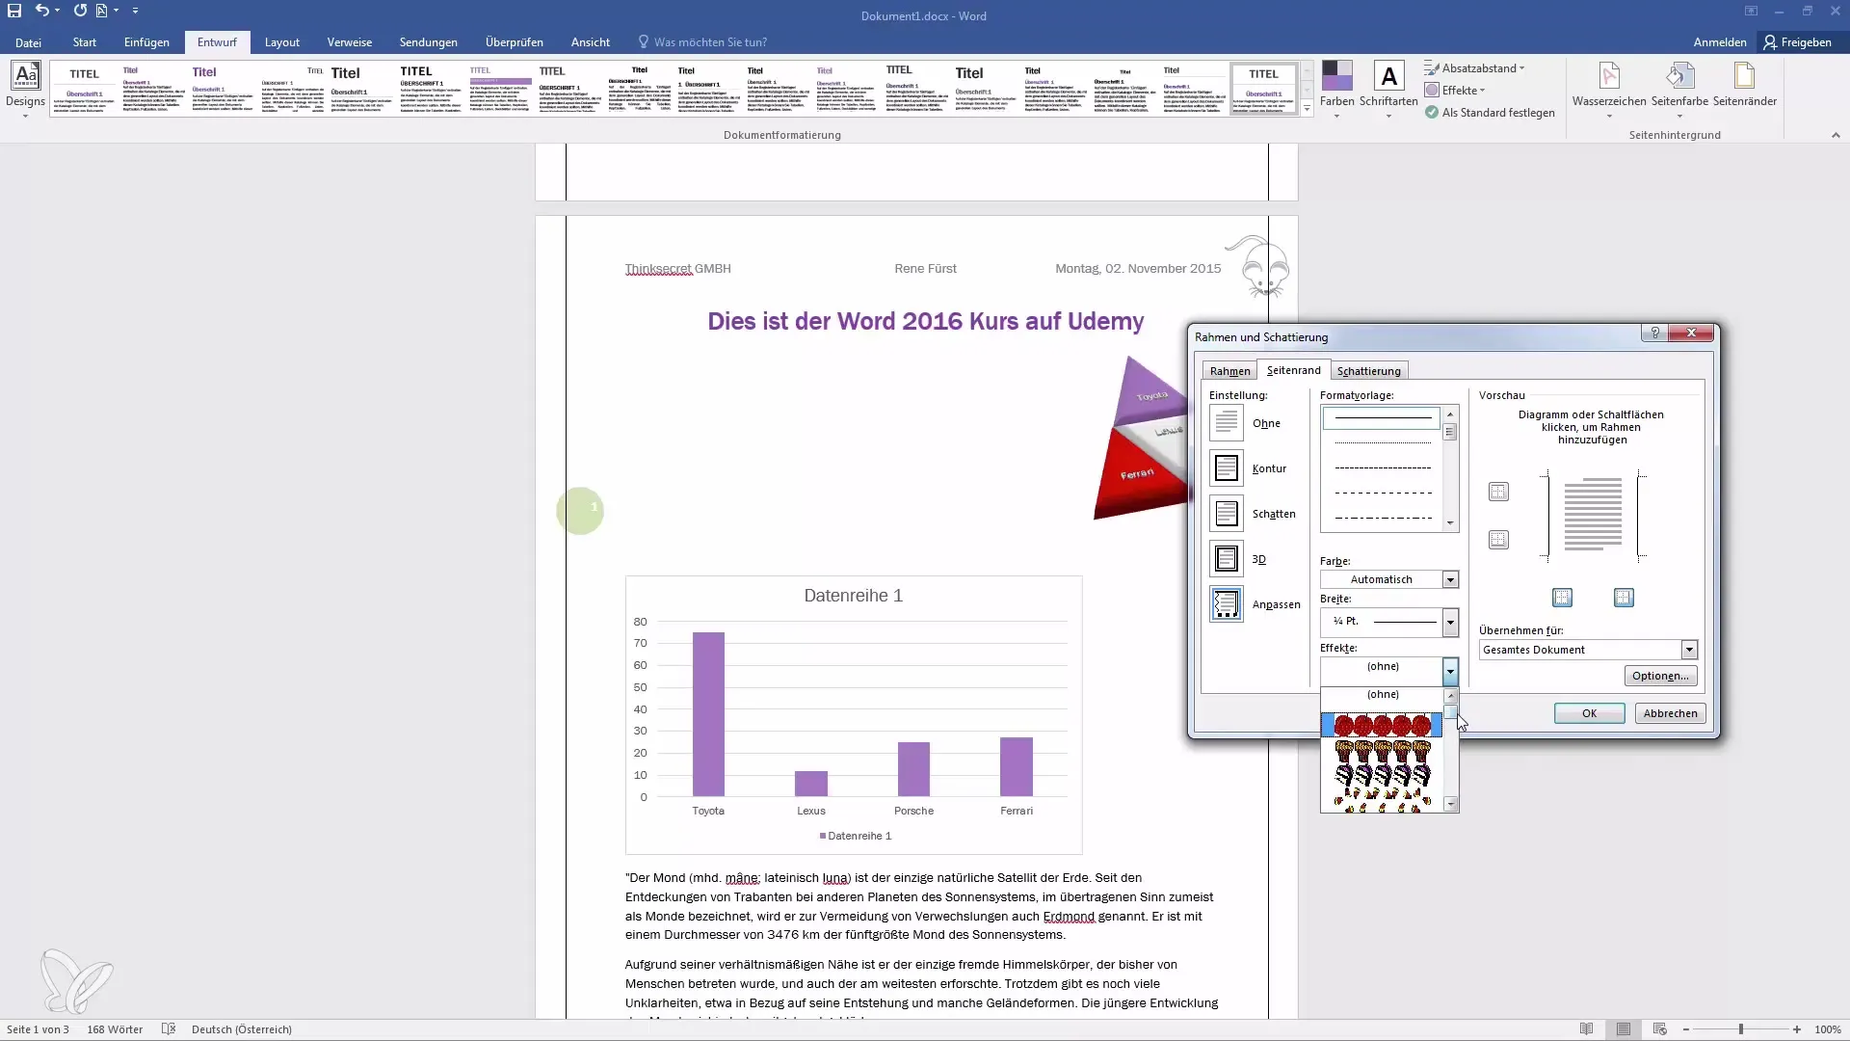Switch to the Start ribbon tab
Image resolution: width=1850 pixels, height=1041 pixels.
click(85, 42)
